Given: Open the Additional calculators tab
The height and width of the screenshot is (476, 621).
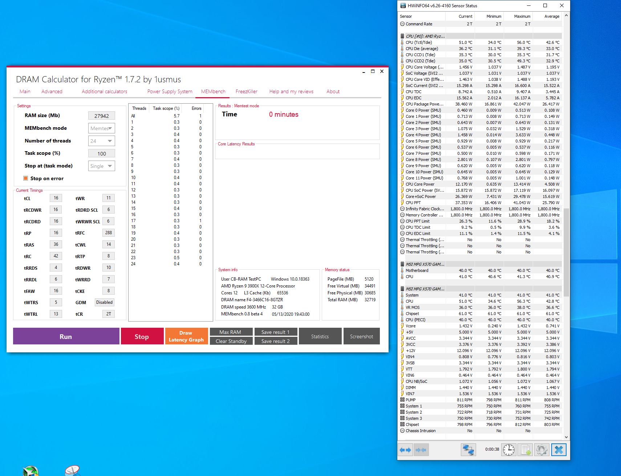Looking at the screenshot, I should coord(105,91).
